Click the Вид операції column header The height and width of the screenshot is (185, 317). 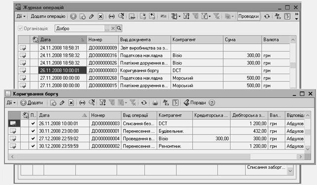(139, 115)
